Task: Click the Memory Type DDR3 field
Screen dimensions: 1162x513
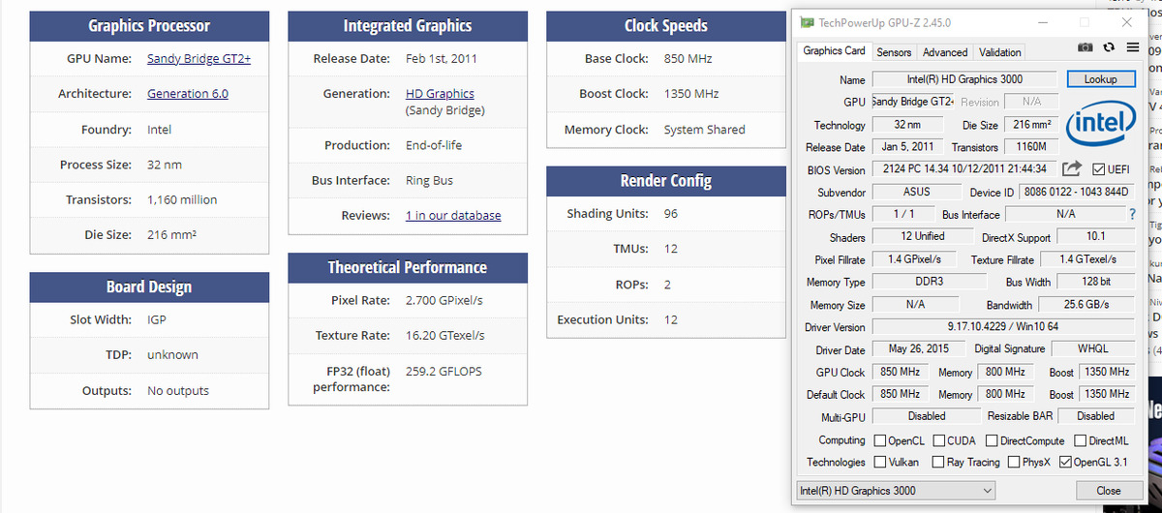Action: tap(929, 282)
